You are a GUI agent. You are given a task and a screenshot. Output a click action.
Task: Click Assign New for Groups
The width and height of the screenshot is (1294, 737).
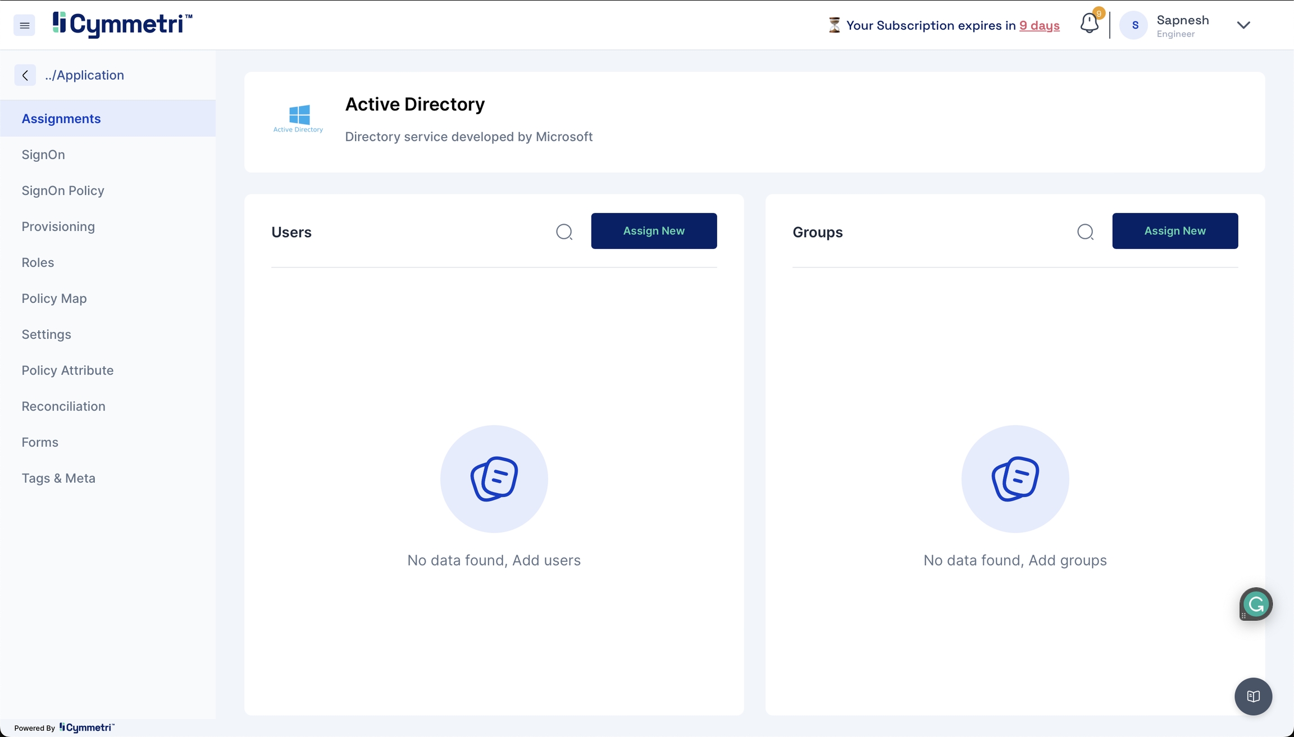pyautogui.click(x=1175, y=231)
